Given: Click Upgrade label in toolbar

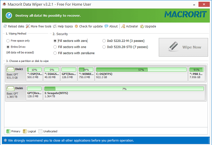Looking at the screenshot, I should coord(151,26).
